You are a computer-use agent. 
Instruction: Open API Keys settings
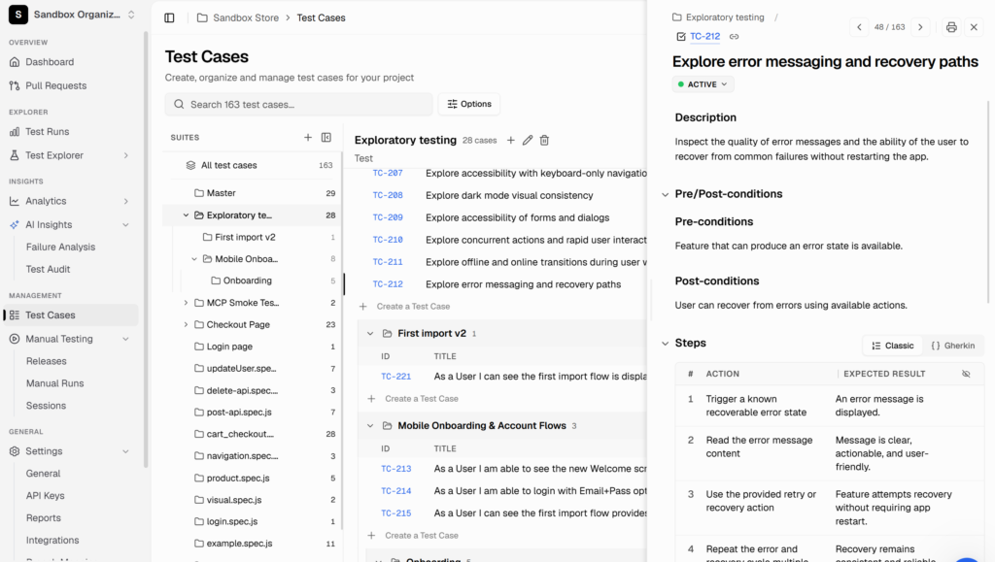tap(45, 496)
